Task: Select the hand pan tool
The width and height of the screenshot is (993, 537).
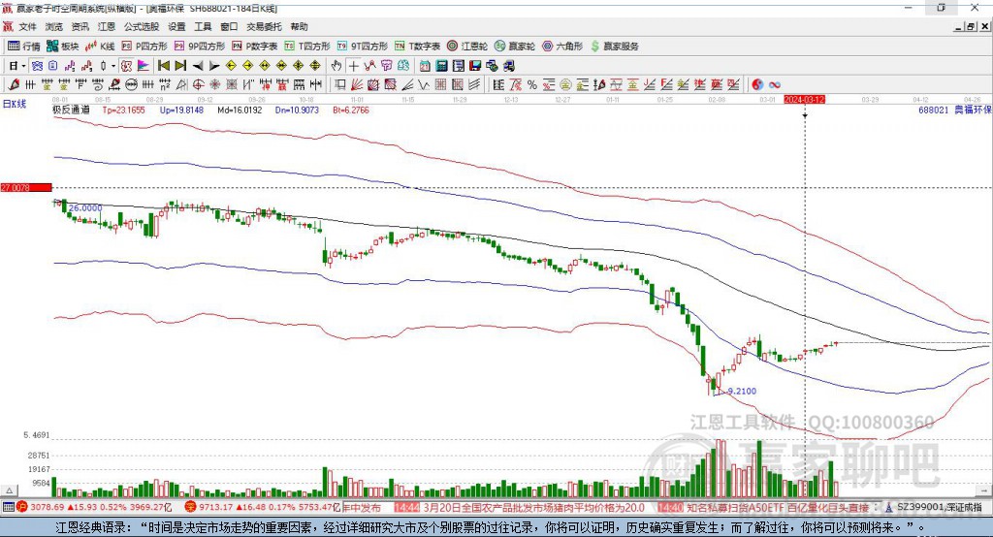Action: coord(336,66)
